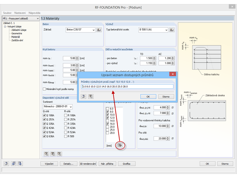Open the Nápověda menu
This screenshot has width=237, height=178.
[x=35, y=13]
